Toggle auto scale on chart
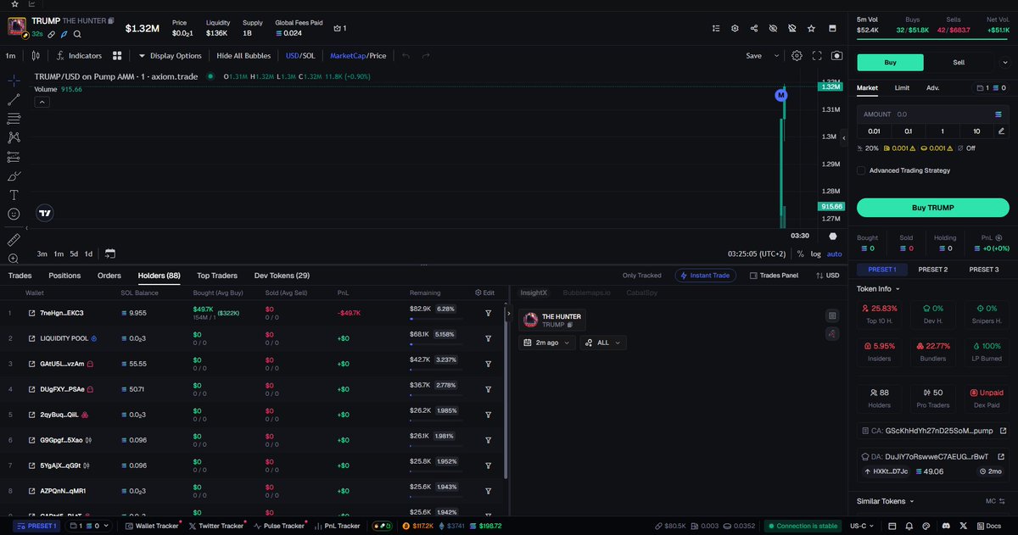 click(835, 254)
